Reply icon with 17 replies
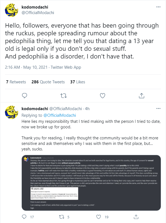 point(24,217)
